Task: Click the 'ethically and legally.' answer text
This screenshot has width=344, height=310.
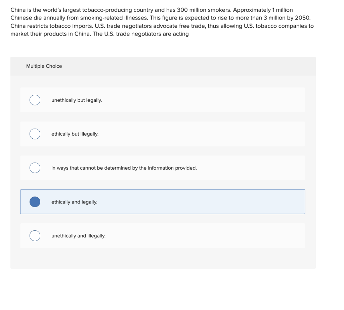Action: click(74, 202)
